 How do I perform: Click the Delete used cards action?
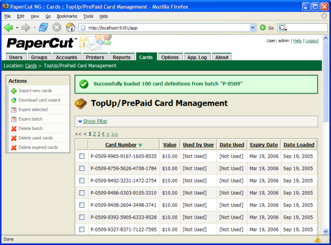point(36,138)
